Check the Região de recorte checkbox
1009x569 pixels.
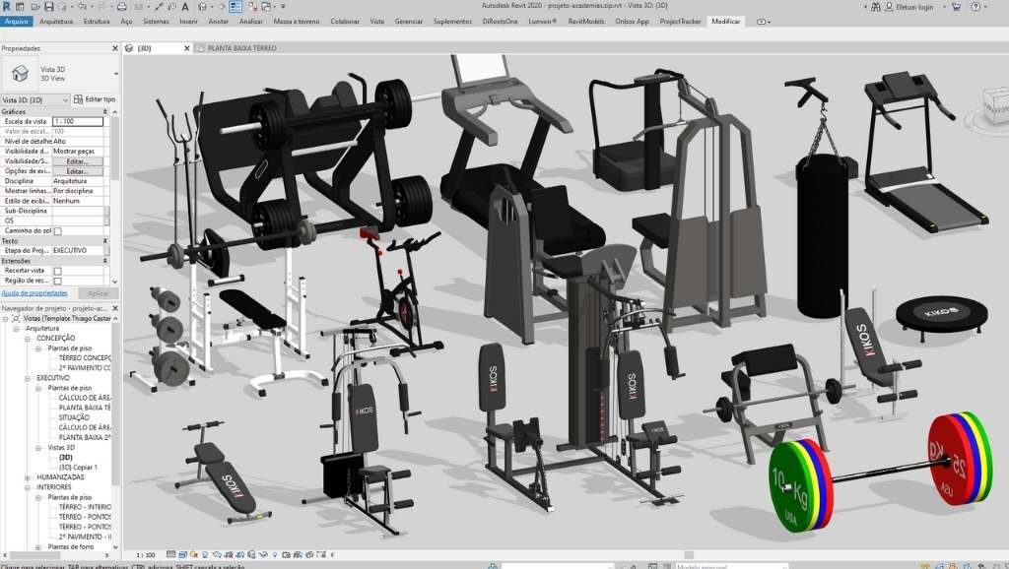click(x=57, y=282)
